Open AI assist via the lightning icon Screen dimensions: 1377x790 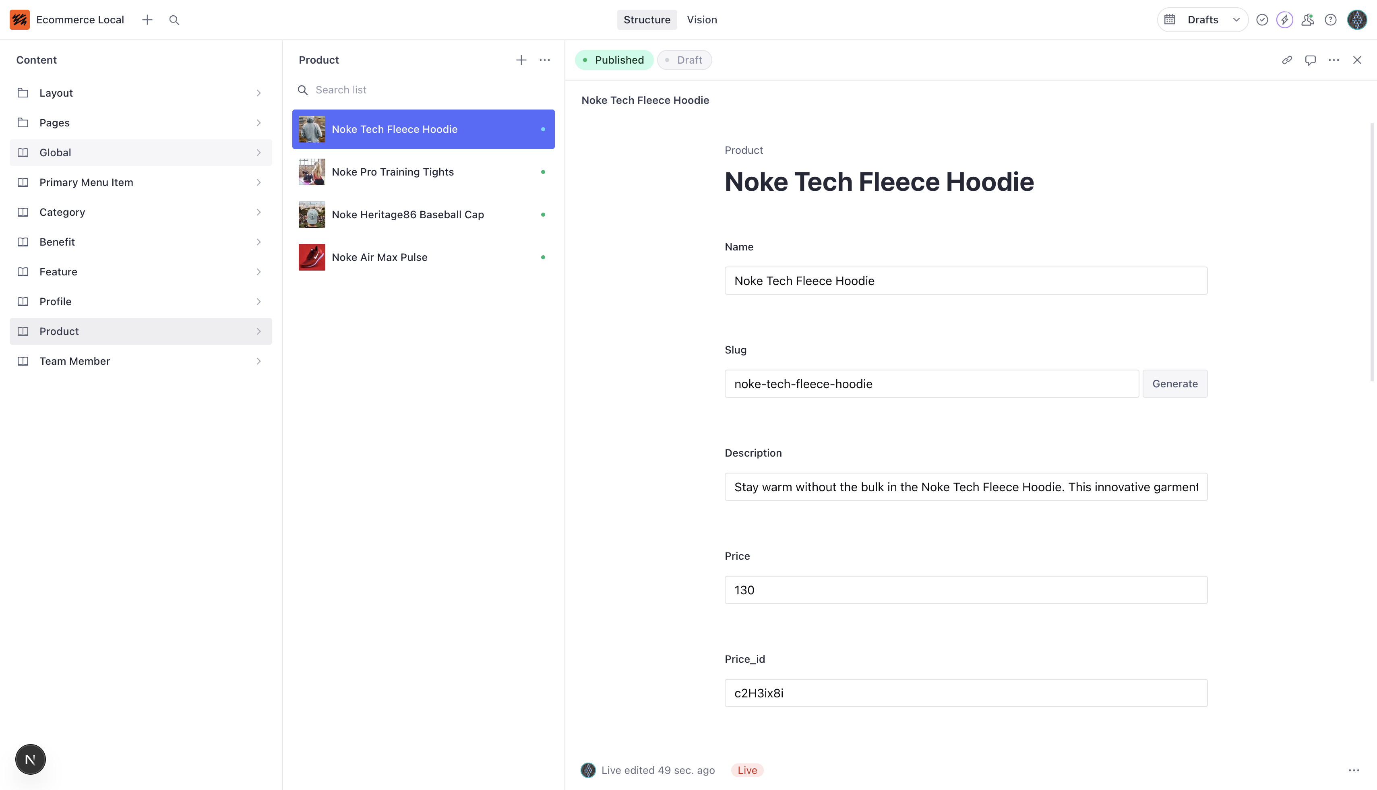1285,20
